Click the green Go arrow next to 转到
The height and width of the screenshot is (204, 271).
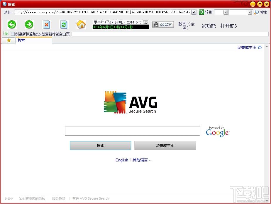point(201,12)
